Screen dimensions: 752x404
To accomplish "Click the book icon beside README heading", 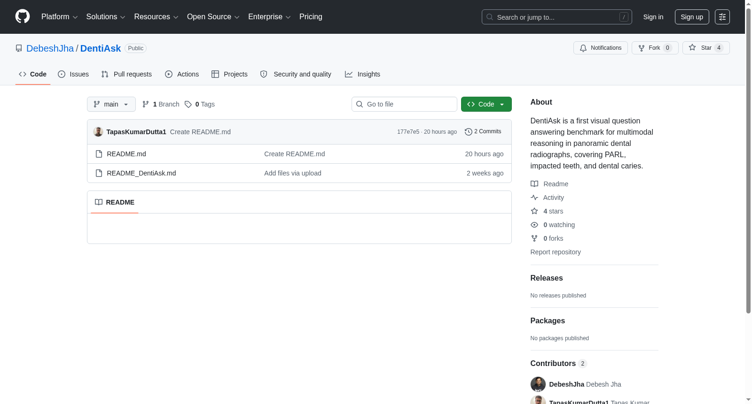I will tap(99, 202).
